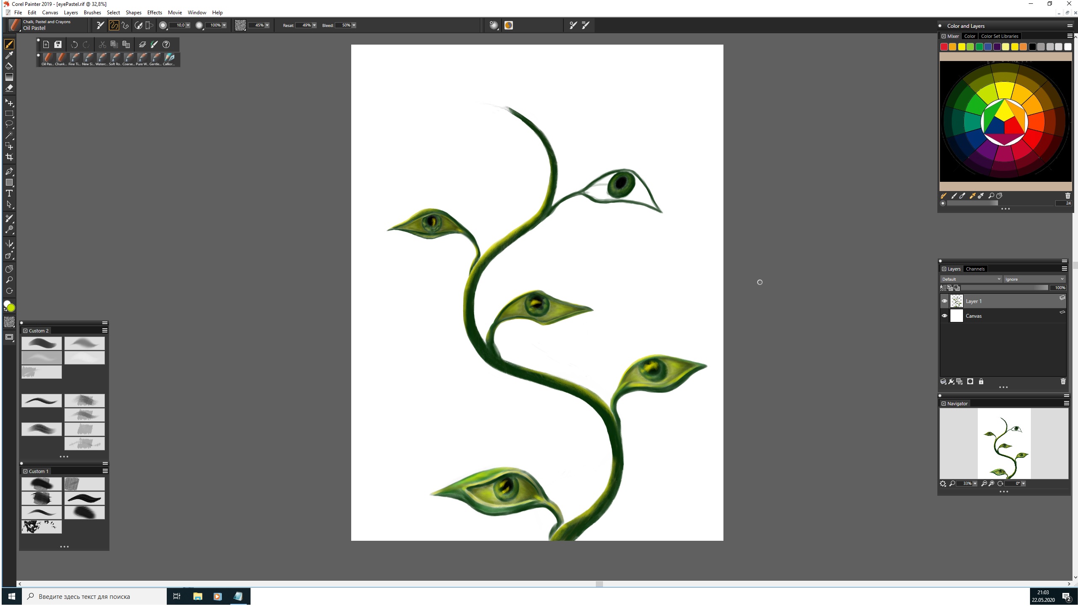
Task: Select the Dropper tool in toolbox
Action: (9, 55)
